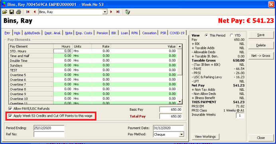The image size is (276, 144).
Task: Select the Time and Half row label
Action: [31, 56]
